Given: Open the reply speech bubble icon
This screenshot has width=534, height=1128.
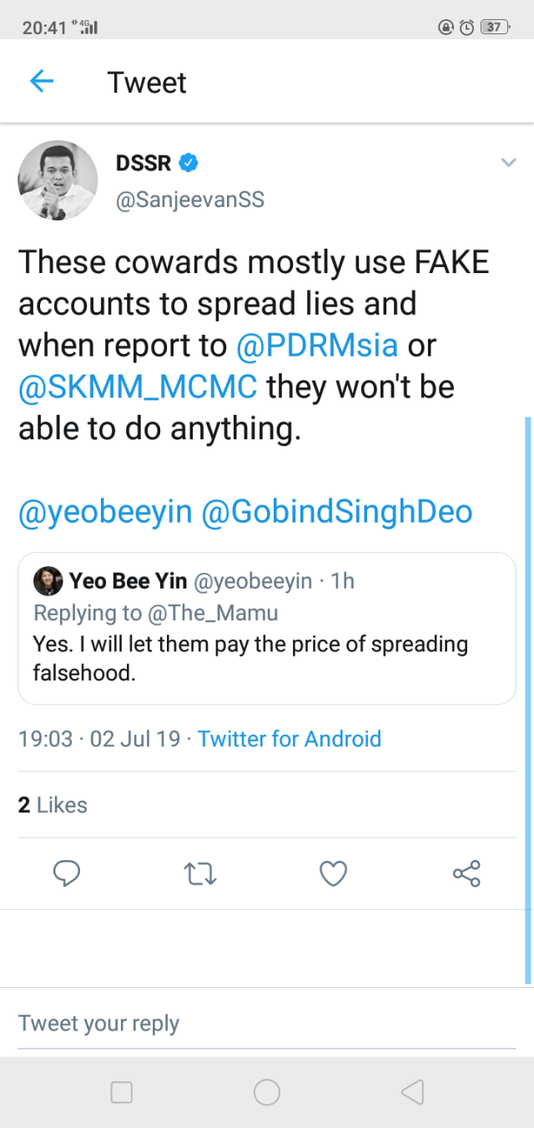Looking at the screenshot, I should (66, 873).
